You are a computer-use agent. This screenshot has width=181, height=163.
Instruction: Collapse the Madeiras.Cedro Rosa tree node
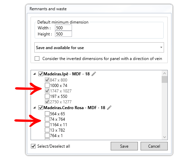[x=34, y=108]
